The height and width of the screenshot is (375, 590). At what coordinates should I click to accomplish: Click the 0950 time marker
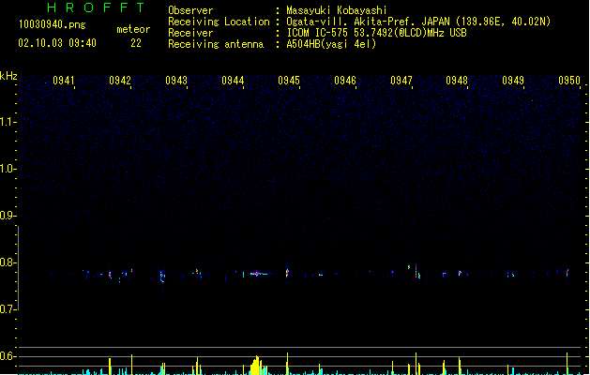[569, 81]
